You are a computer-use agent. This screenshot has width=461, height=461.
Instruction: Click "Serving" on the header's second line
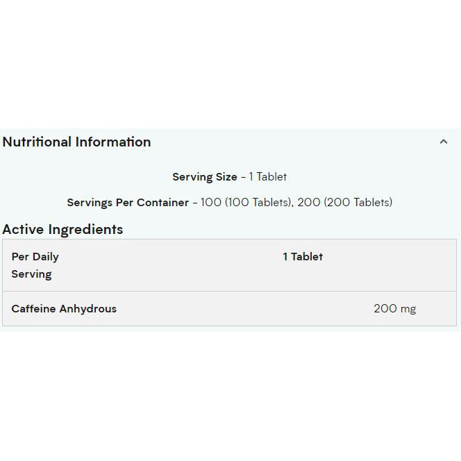(32, 274)
